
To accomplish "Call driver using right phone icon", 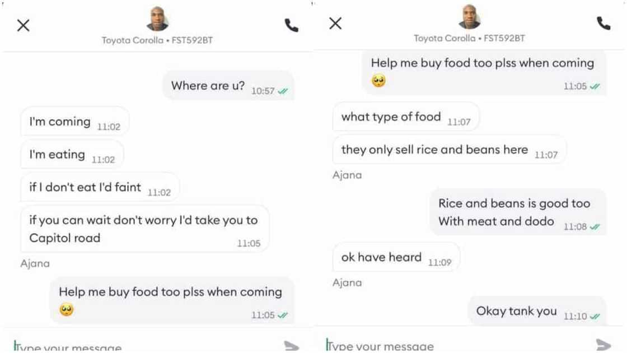I will 603,24.
